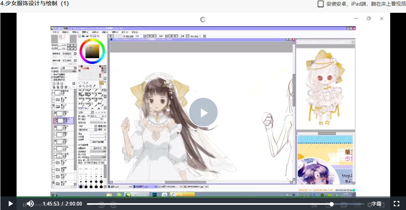Enter fullscreen with the corner brackets icon
This screenshot has height=210, width=406.
point(397,204)
